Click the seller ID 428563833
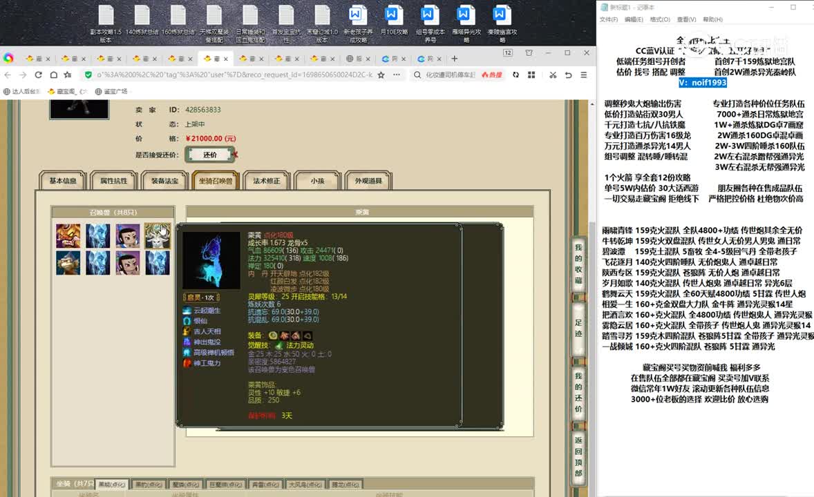The width and height of the screenshot is (814, 497). tap(203, 110)
